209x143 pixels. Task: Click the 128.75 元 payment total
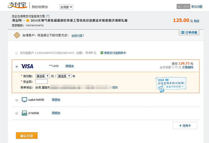pyautogui.click(x=186, y=63)
